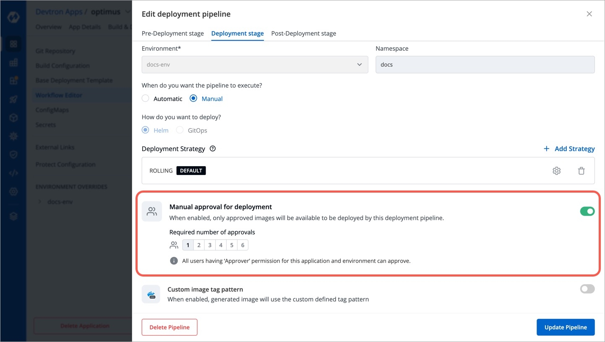The image size is (605, 342).
Task: Select the Automatic execution radio button
Action: 145,99
